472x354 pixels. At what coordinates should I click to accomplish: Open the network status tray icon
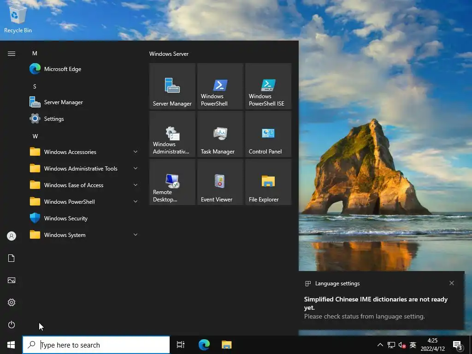(391, 345)
